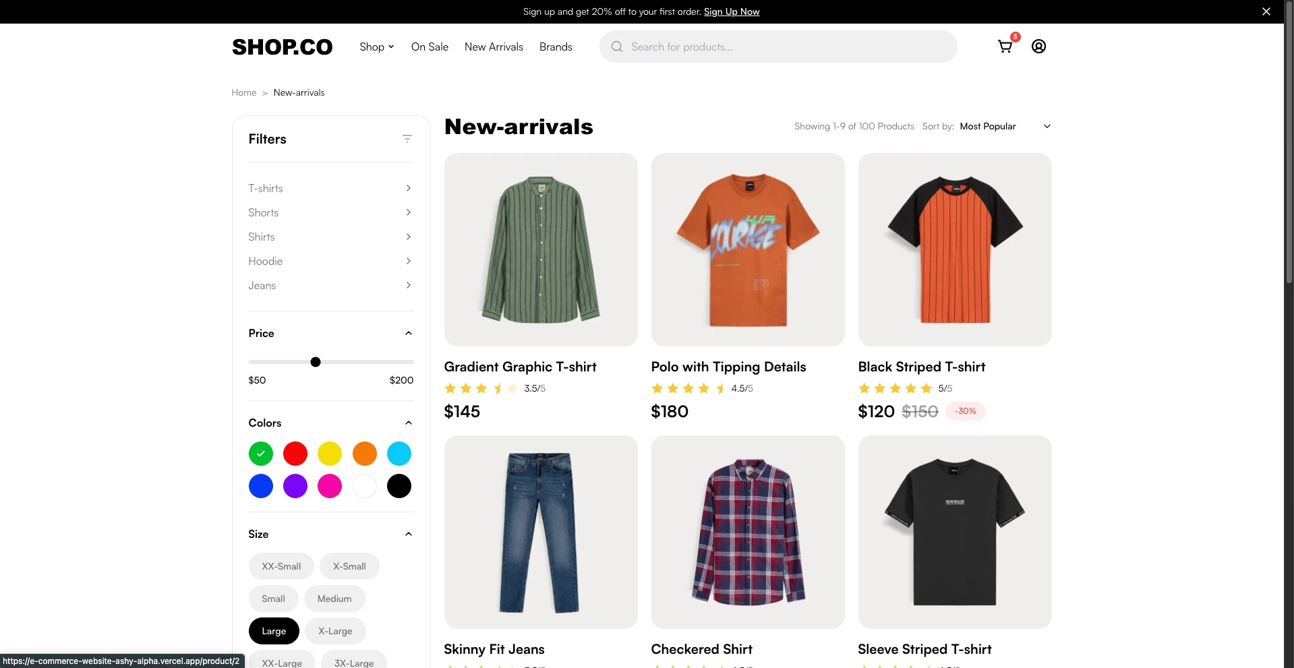Click the Jeans category chevron
The width and height of the screenshot is (1294, 668).
point(408,285)
